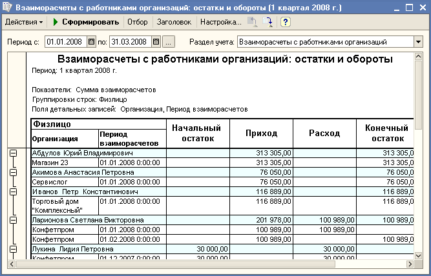431x276 pixels.
Task: Click the window title bar document icon
Action: [7, 6]
